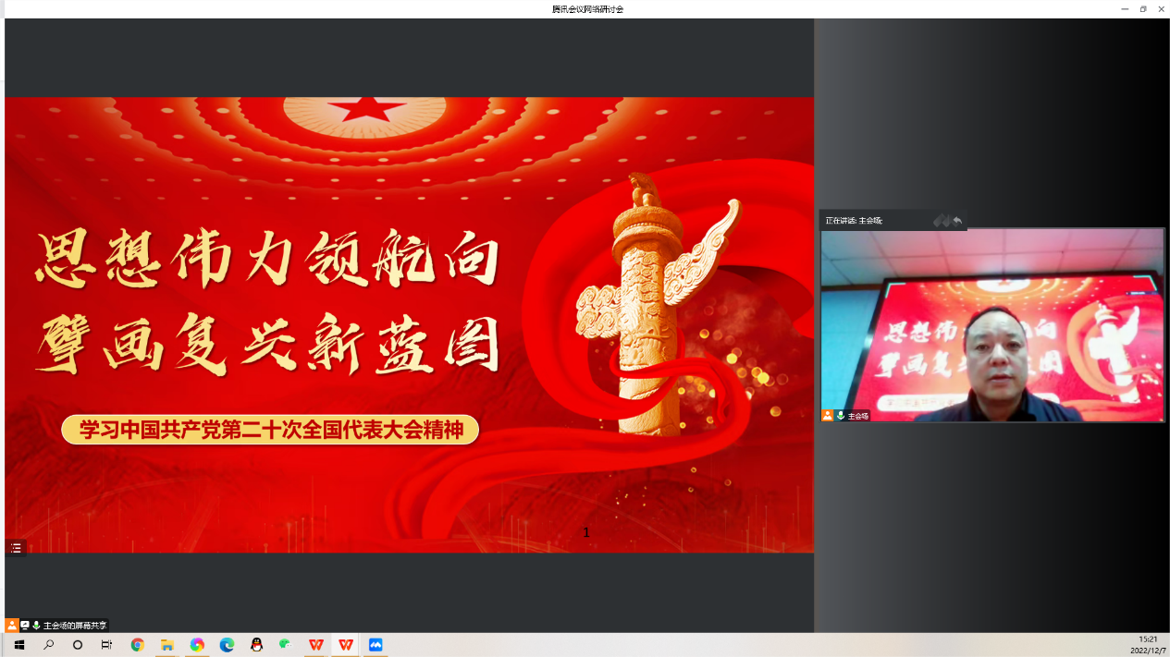Switch to the Tencent Meeting taskbar window
This screenshot has height=657, width=1170.
click(x=376, y=645)
